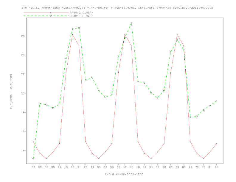Click y-axis tick label 22
The width and height of the screenshot is (236, 182).
click(x=23, y=74)
